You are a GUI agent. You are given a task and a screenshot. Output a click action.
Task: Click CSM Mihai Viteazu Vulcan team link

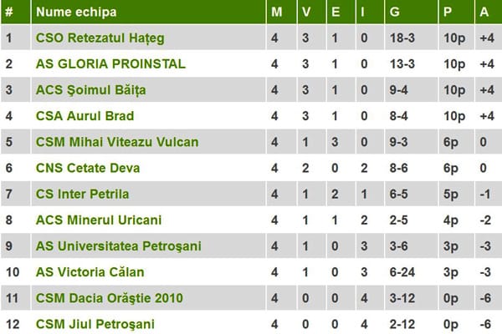(x=117, y=142)
